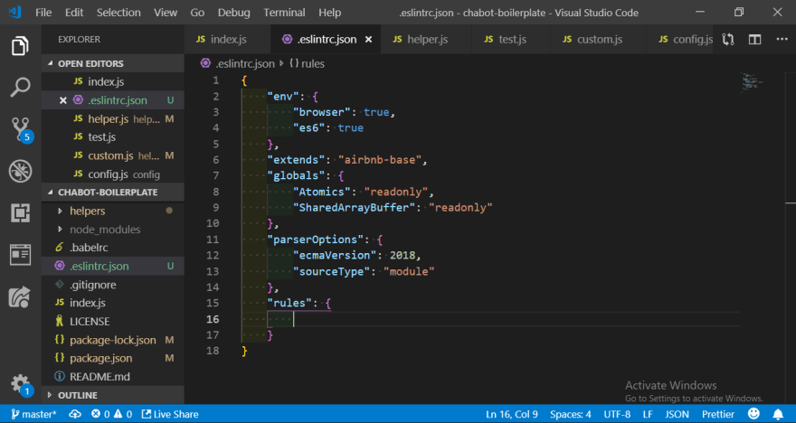Click the rules breadcrumb item

click(x=308, y=64)
